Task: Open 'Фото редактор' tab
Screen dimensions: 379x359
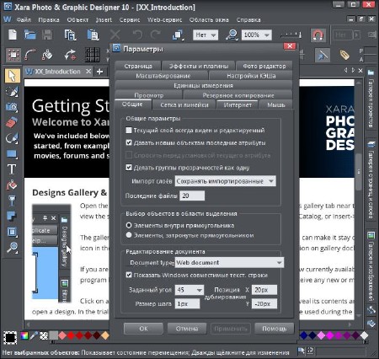Action: pos(264,66)
